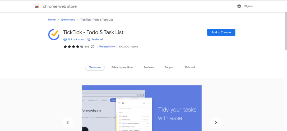Open the settings gear icon
The width and height of the screenshot is (287, 131).
[239, 6]
